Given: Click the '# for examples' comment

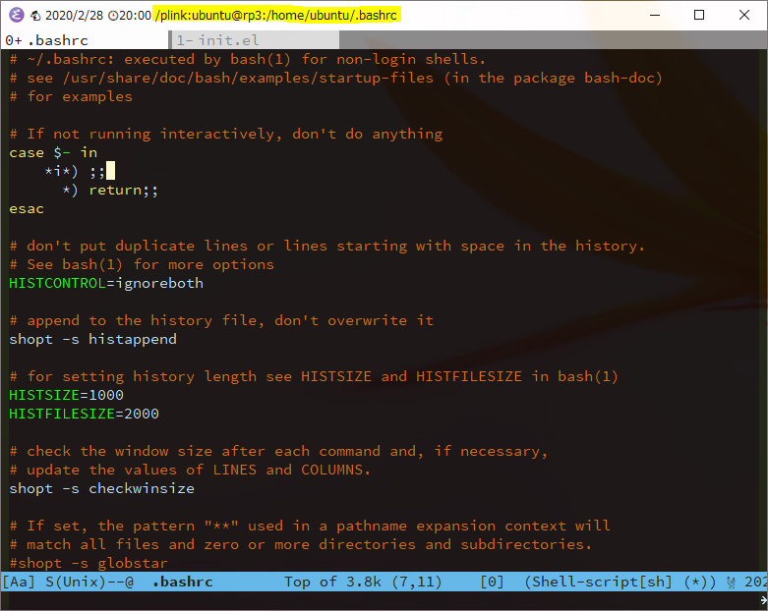Looking at the screenshot, I should click(x=71, y=96).
